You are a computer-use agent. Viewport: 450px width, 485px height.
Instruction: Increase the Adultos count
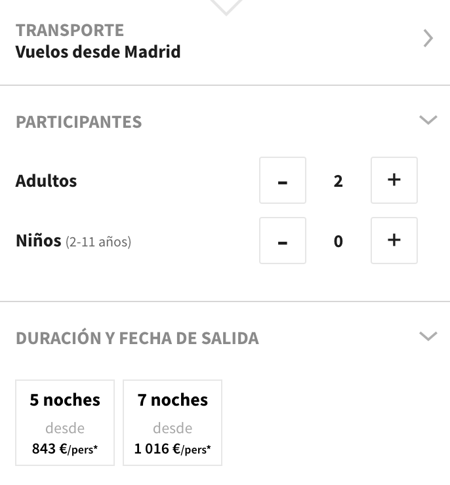pyautogui.click(x=394, y=180)
